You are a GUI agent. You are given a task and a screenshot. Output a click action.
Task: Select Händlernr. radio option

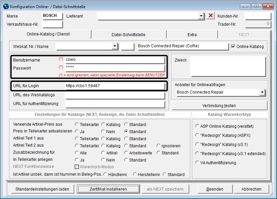coord(105,174)
